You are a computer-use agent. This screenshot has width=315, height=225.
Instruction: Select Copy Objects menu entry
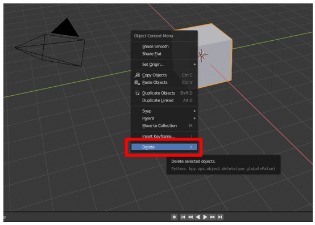click(x=164, y=75)
